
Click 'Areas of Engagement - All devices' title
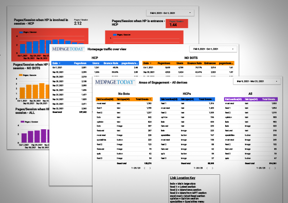163,83
